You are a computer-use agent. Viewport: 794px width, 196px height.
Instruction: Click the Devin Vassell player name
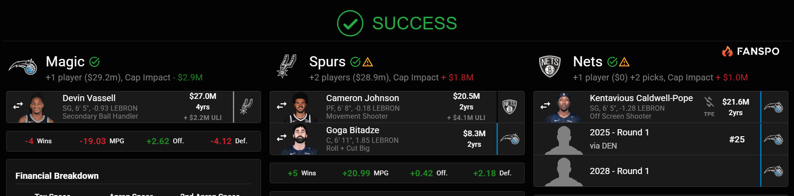(x=89, y=98)
